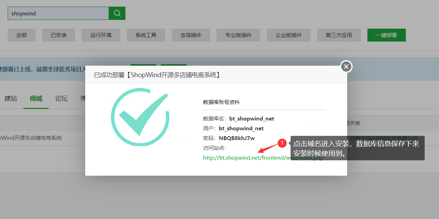Click the database name bt_shopwind_net

pyautogui.click(x=251, y=119)
